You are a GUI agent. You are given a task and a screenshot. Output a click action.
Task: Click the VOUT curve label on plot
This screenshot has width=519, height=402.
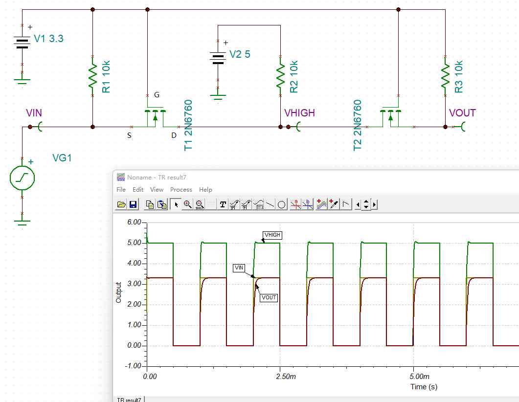(269, 297)
